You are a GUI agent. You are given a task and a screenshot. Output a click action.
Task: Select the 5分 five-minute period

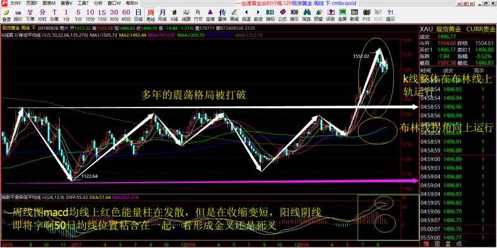click(78, 15)
